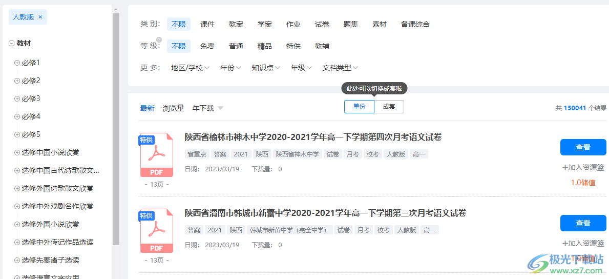Filter category by 备课综合
The width and height of the screenshot is (609, 279).
click(x=415, y=24)
